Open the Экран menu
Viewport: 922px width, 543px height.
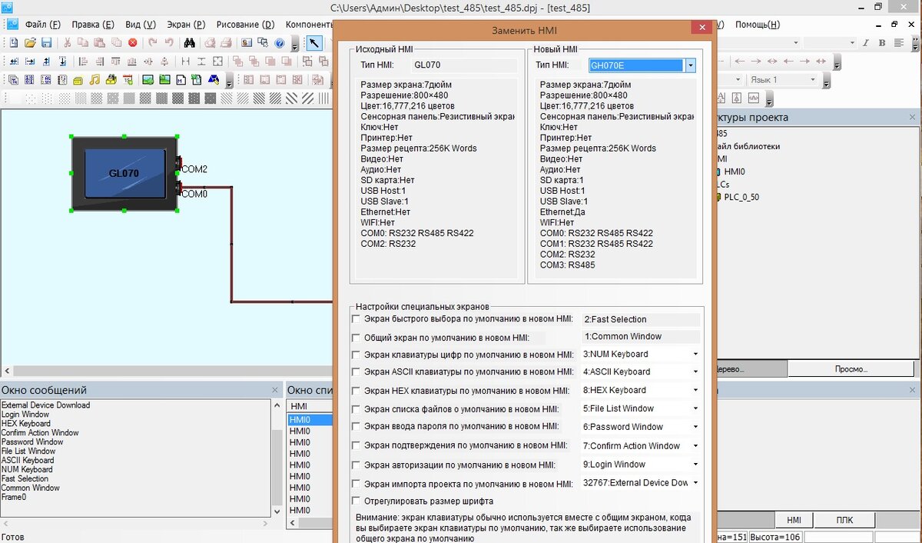(x=187, y=25)
